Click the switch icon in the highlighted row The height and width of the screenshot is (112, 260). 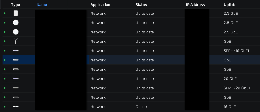[16, 60]
